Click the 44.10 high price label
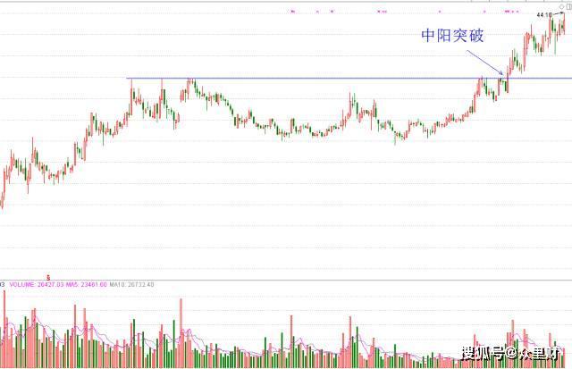Screen dimensions: 572x369 544,15
